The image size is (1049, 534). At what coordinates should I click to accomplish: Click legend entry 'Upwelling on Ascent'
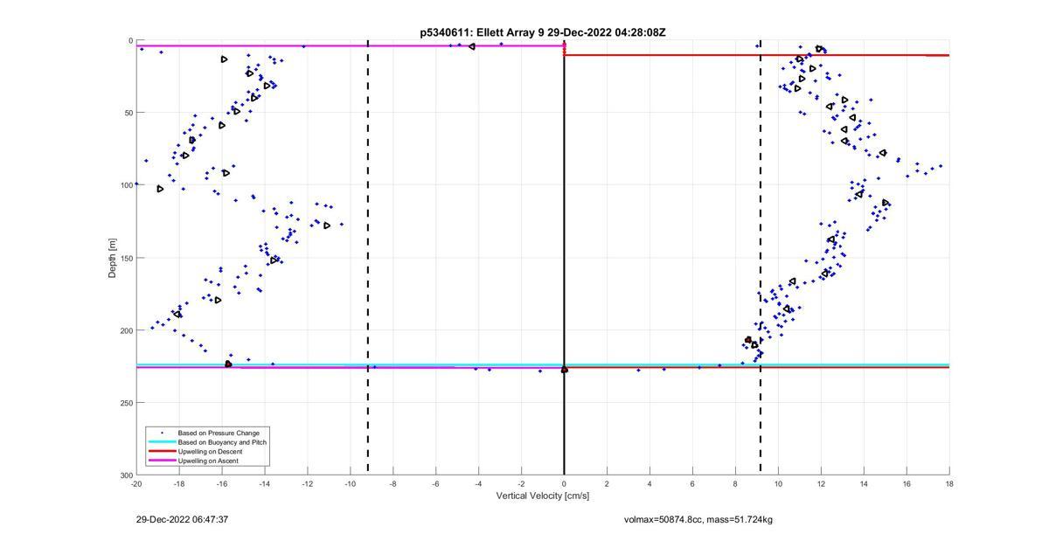(208, 461)
